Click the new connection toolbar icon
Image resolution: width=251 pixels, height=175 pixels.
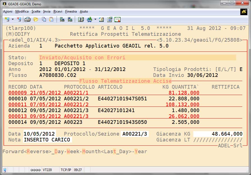click(7, 20)
